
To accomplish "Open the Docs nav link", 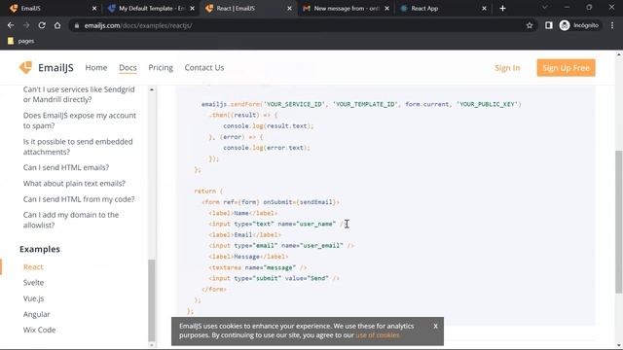I will coord(128,67).
